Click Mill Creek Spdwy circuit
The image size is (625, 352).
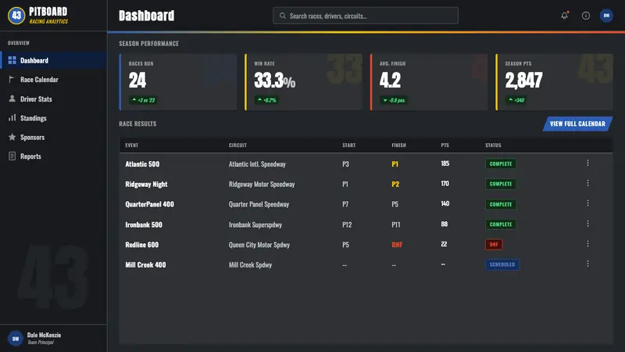250,265
